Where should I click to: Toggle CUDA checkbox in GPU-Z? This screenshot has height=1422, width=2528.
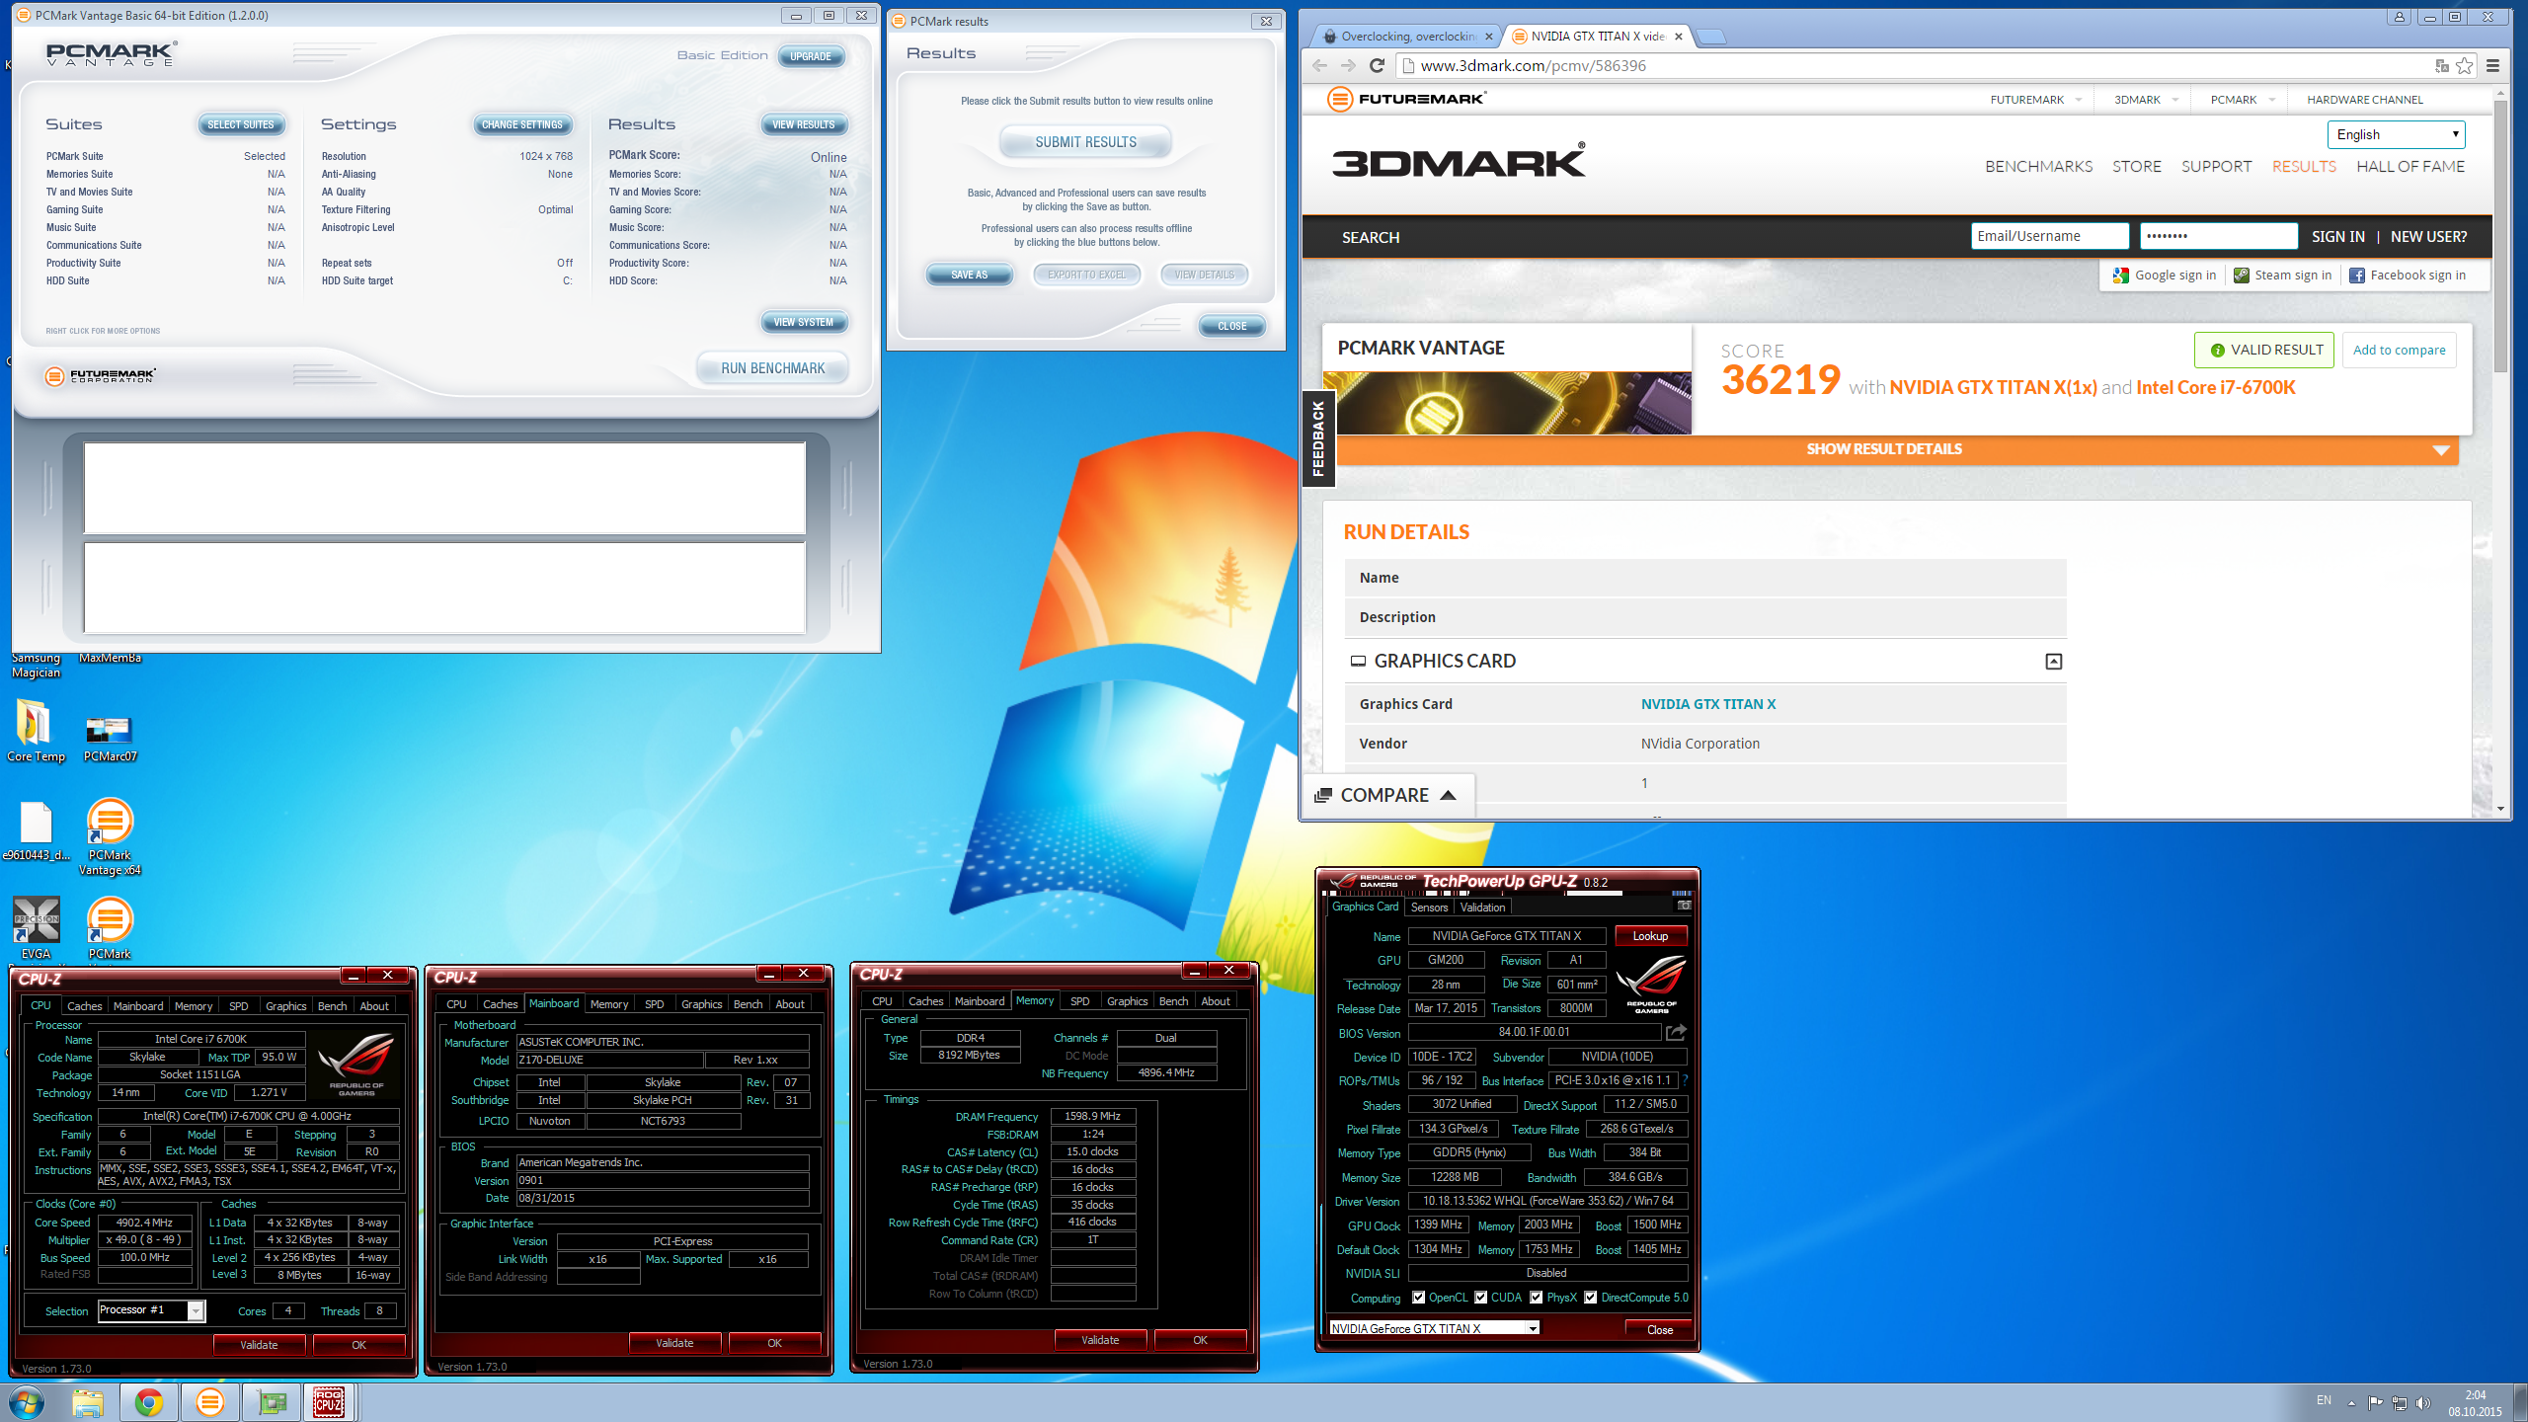pyautogui.click(x=1480, y=1298)
